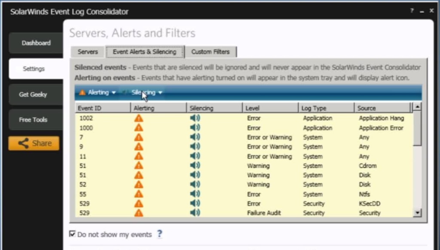Click the scroll-up arrow of event list
This screenshot has width=440, height=250.
click(417, 107)
